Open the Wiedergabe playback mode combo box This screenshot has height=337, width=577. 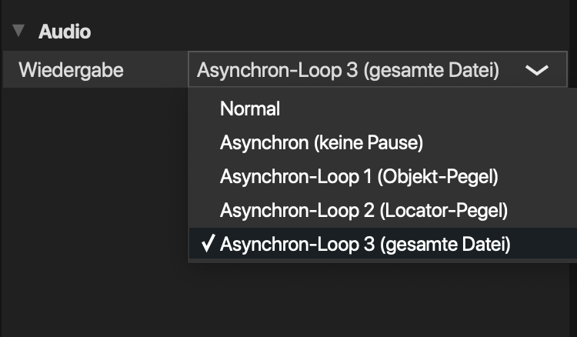click(x=377, y=70)
